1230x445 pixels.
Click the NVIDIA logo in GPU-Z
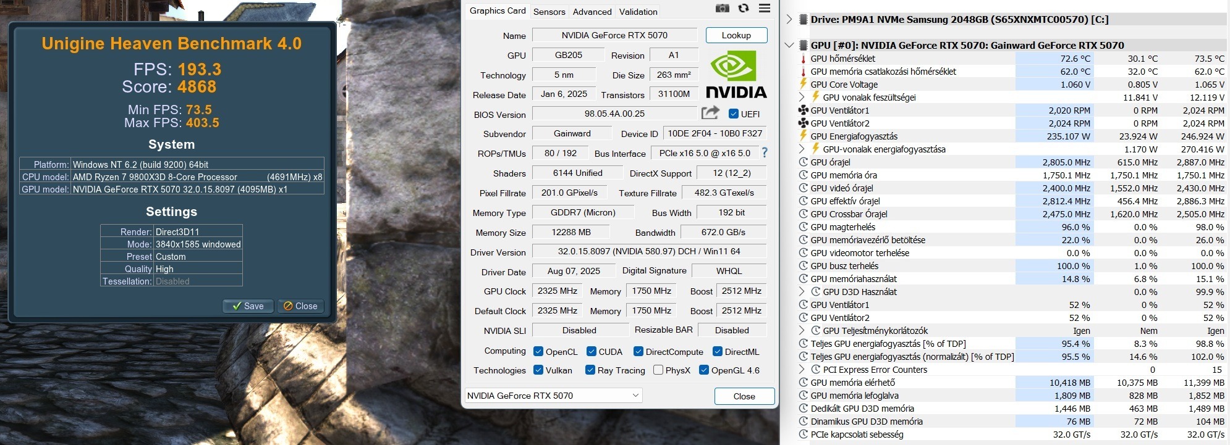(736, 75)
